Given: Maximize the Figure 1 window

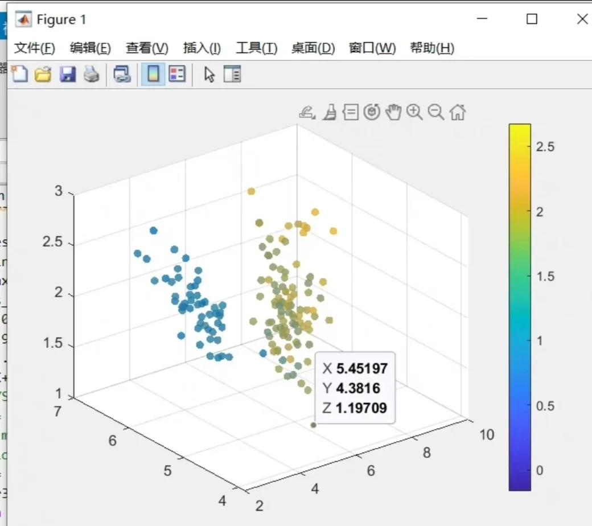Looking at the screenshot, I should pos(532,19).
